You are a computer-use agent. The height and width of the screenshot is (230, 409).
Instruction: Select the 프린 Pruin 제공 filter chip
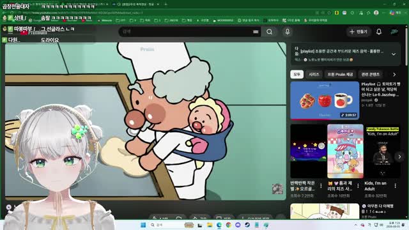340,74
